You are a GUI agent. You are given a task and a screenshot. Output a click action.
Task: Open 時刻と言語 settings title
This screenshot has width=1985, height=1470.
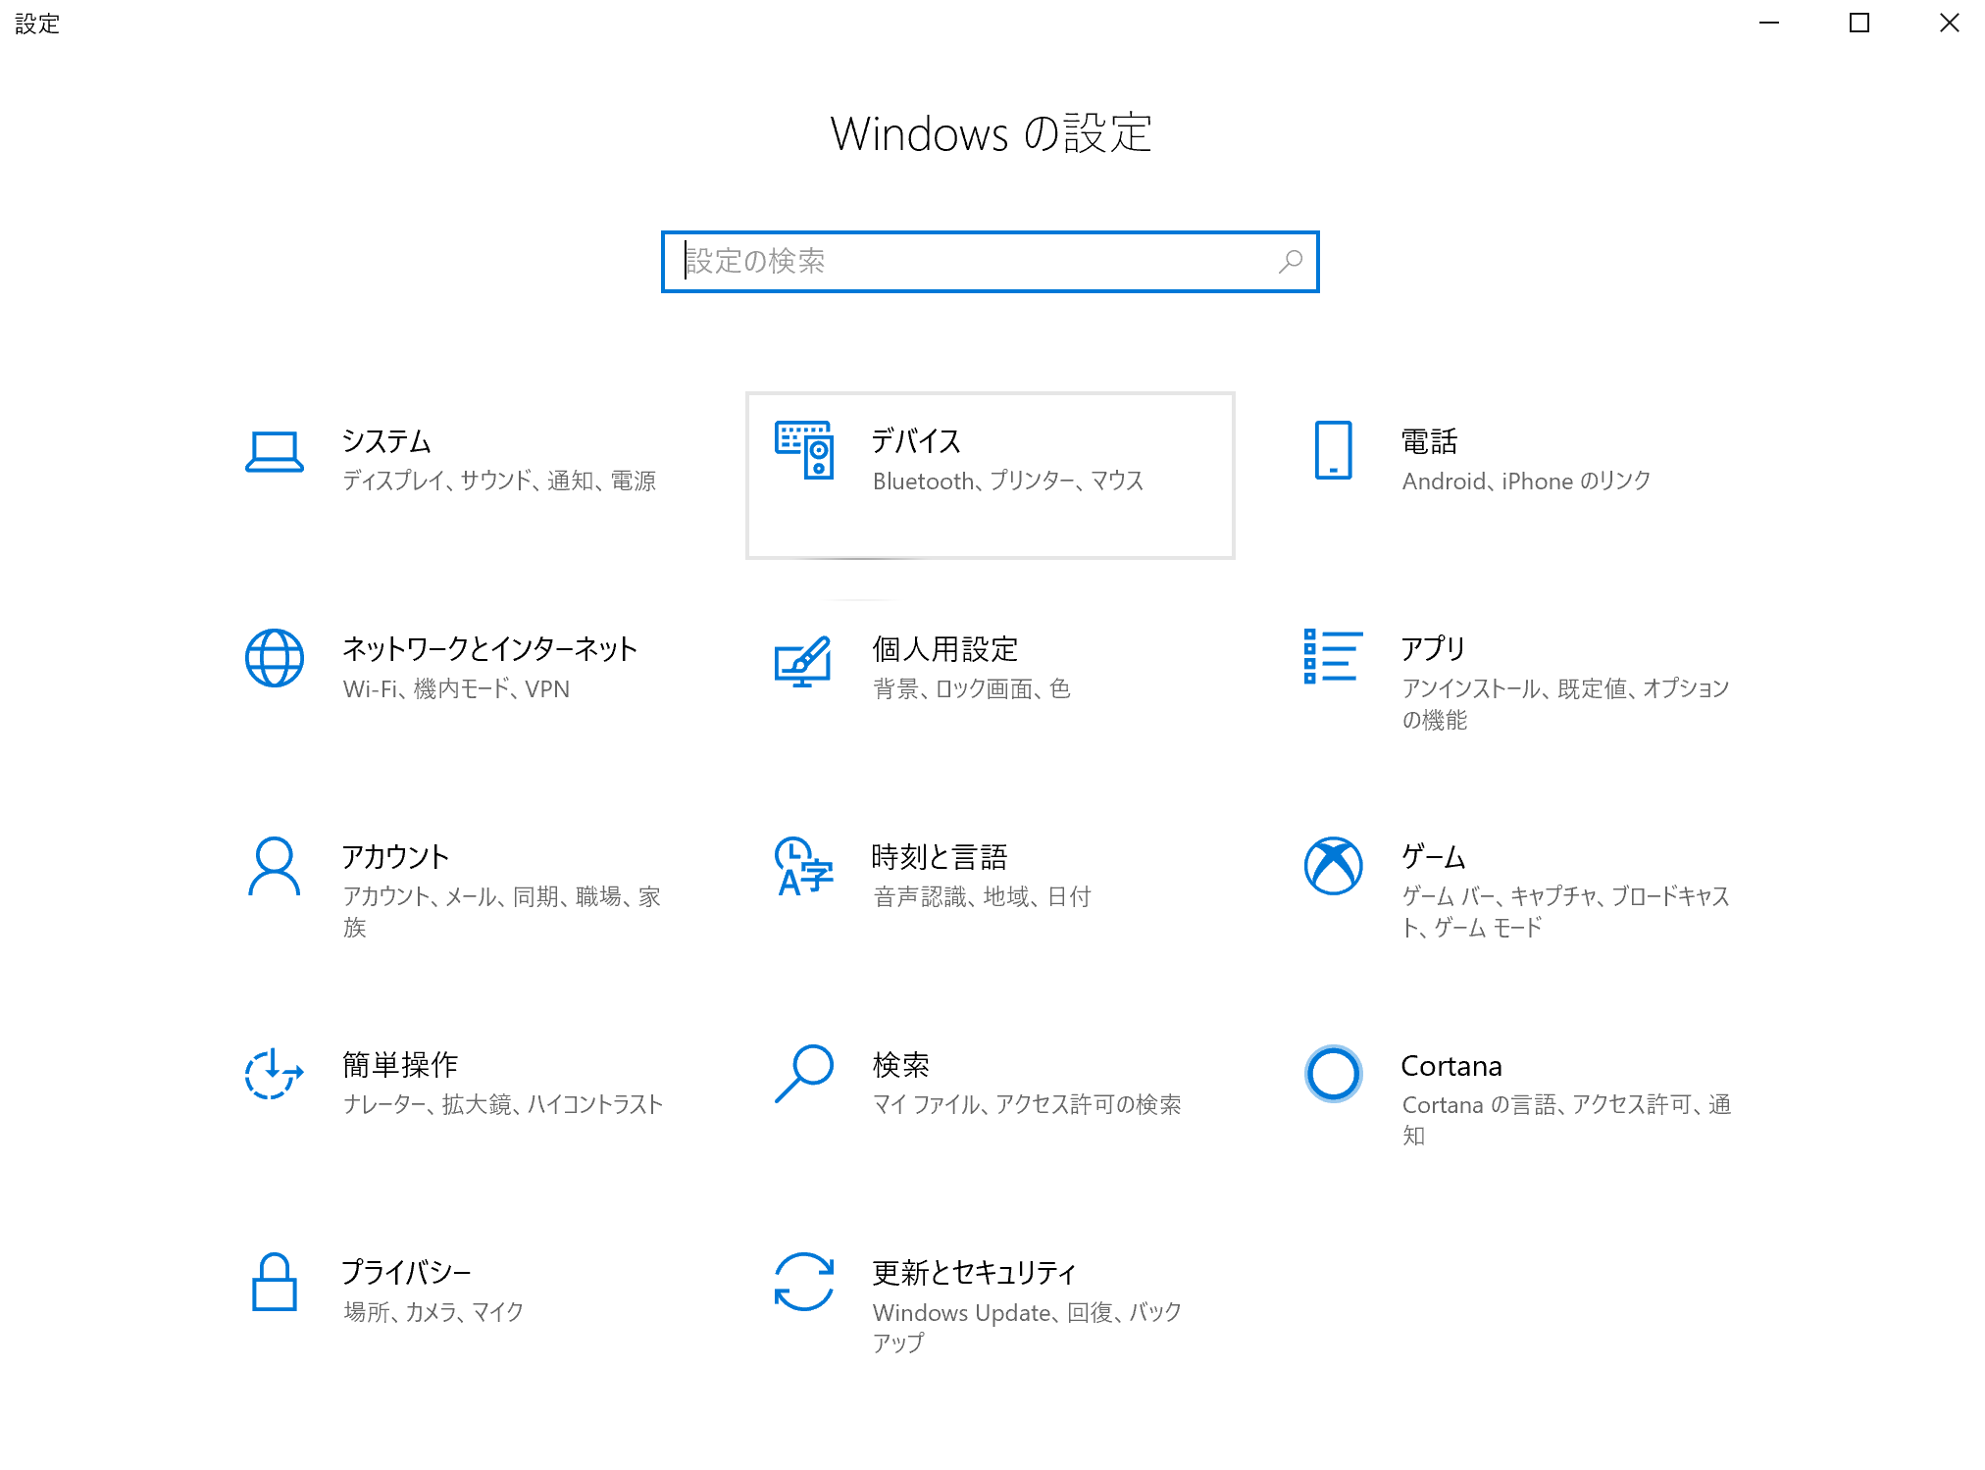940,857
